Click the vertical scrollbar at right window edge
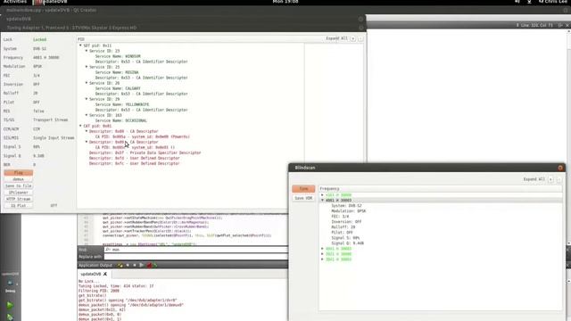The image size is (571, 321). point(569,136)
